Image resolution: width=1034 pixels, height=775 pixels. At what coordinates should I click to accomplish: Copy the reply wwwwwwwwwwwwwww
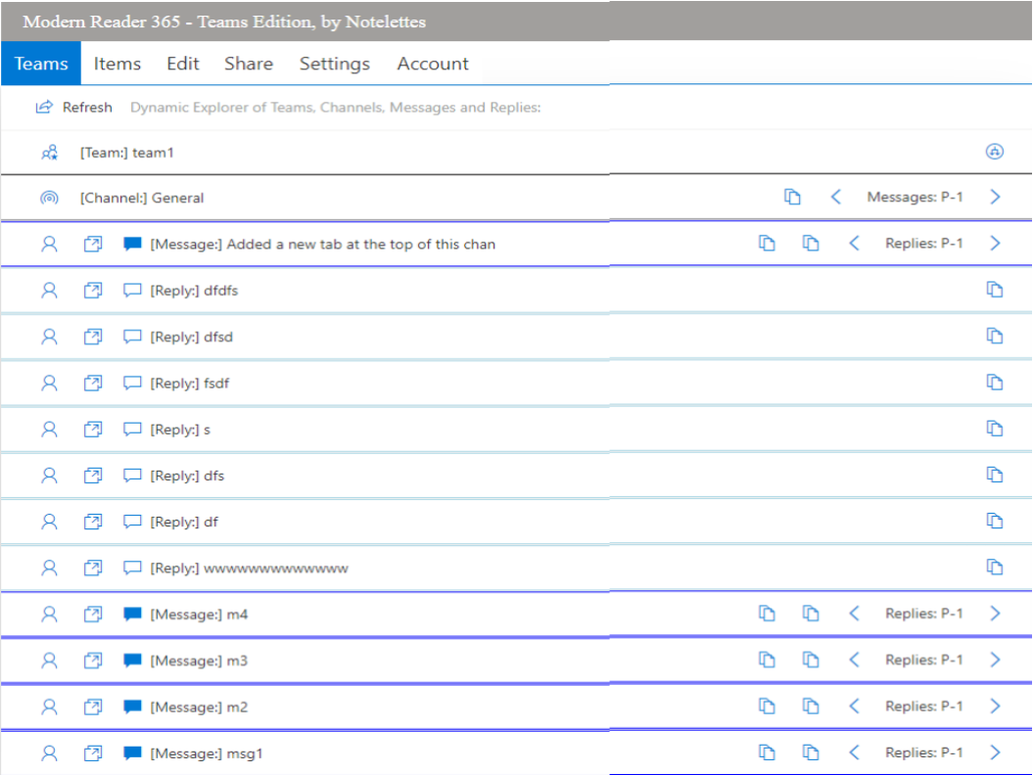click(995, 568)
